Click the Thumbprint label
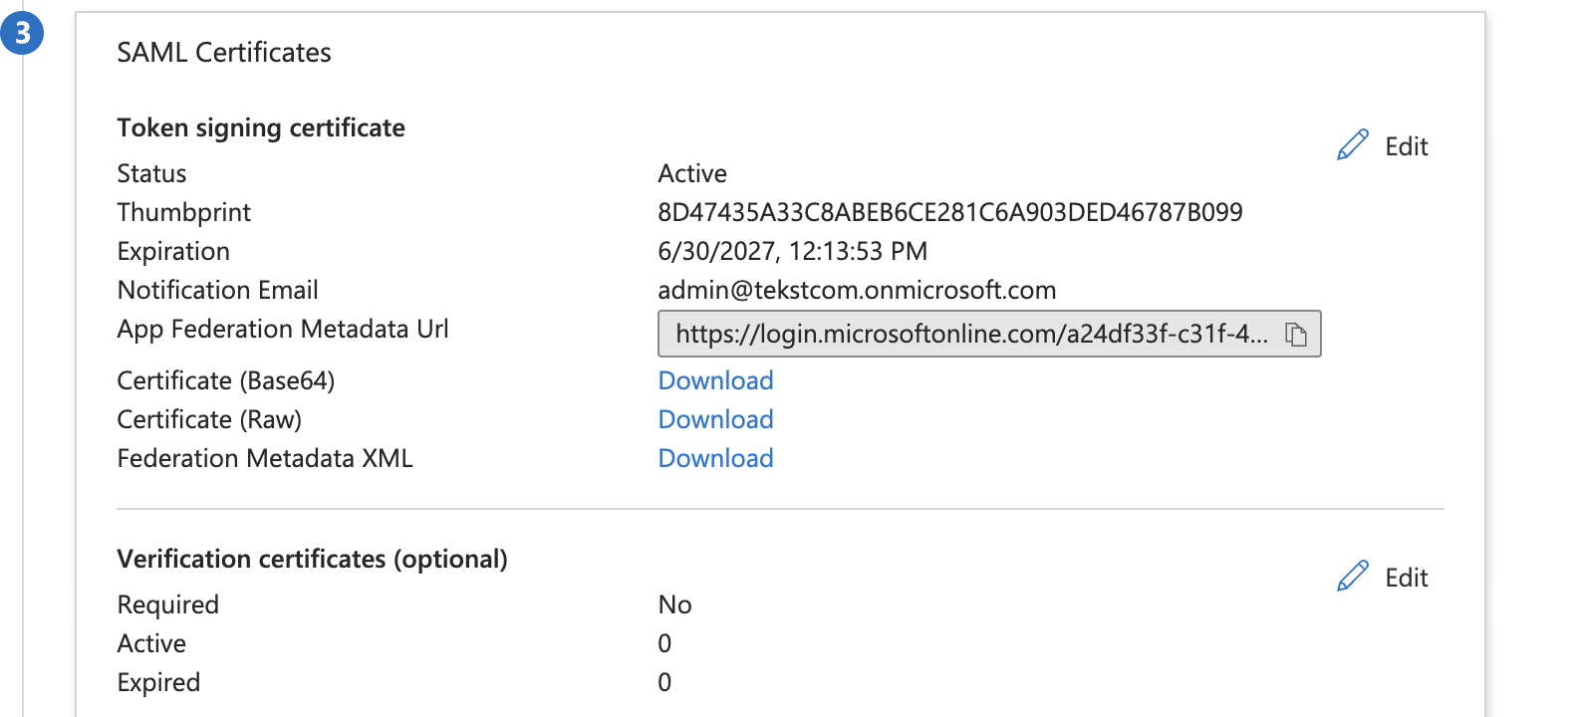Screen dimensions: 1576x717 [183, 212]
